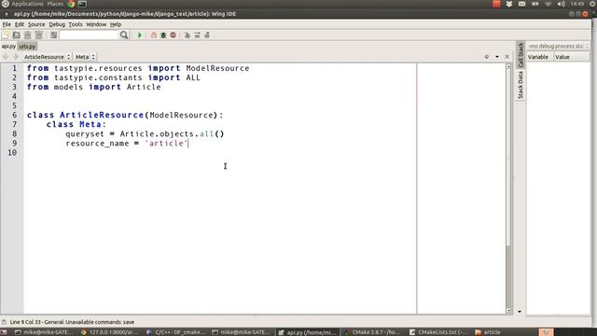Go back in editor history arrow
Viewport: 597px width, 336px height.
[x=6, y=57]
